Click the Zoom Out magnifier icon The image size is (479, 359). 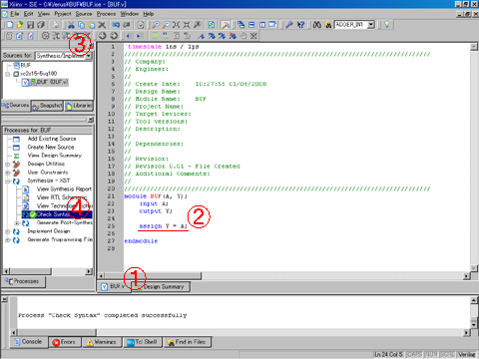click(166, 25)
